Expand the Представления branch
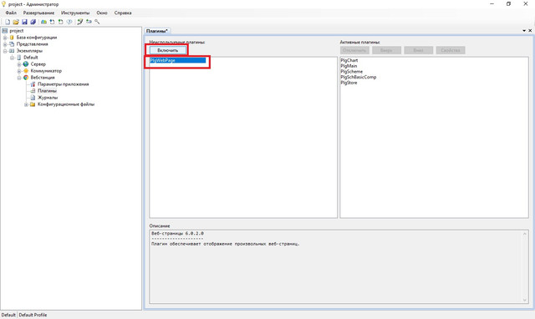The height and width of the screenshot is (319, 535). pos(5,44)
